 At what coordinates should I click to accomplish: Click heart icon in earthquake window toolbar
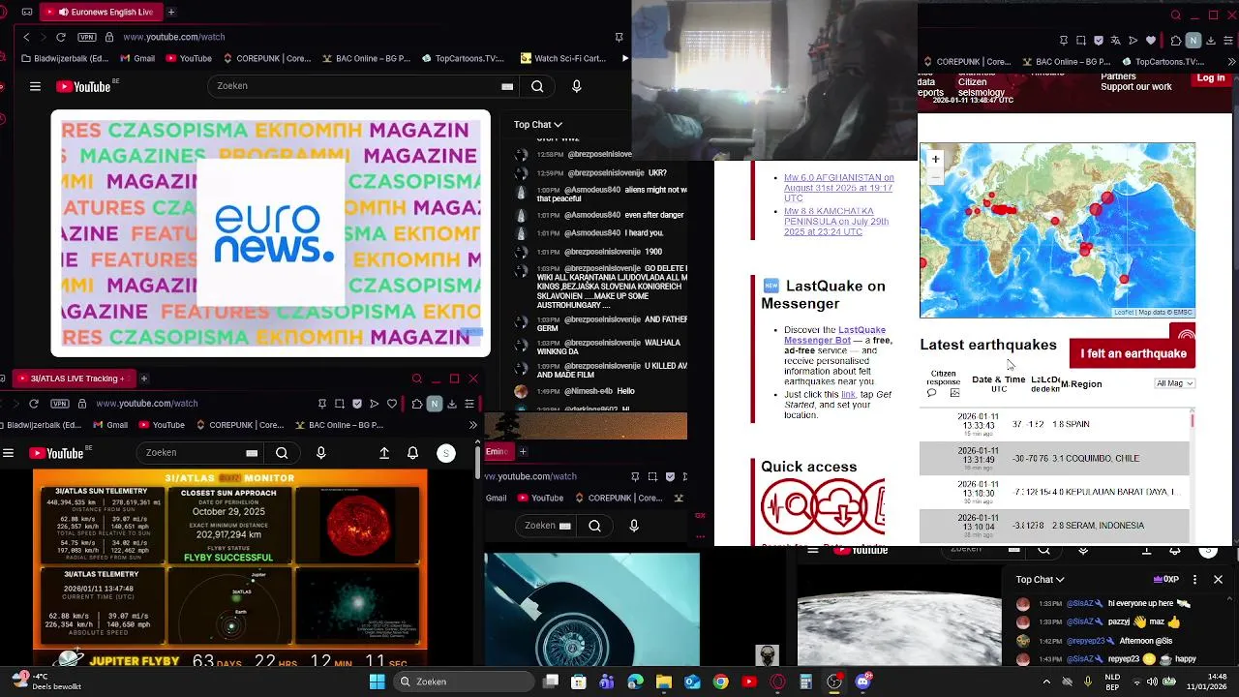[x=1151, y=41]
